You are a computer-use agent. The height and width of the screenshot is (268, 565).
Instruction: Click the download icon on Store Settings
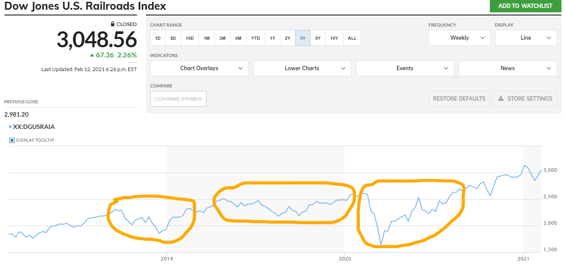(x=501, y=98)
